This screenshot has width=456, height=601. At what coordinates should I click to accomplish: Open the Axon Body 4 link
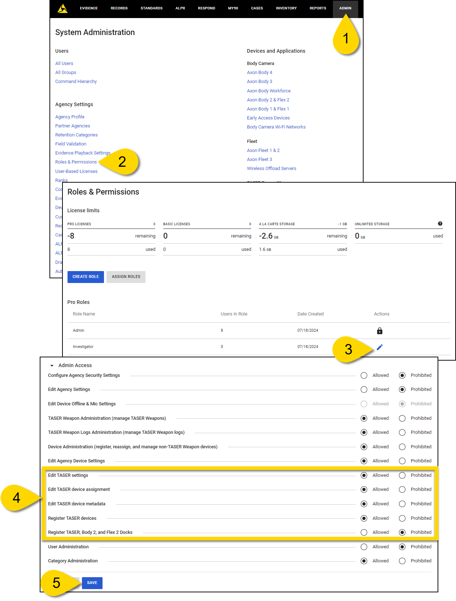(x=259, y=73)
